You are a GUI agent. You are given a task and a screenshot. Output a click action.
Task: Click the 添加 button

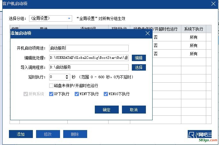pos(21,134)
